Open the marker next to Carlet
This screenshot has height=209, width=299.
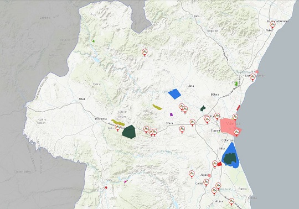coord(206,182)
